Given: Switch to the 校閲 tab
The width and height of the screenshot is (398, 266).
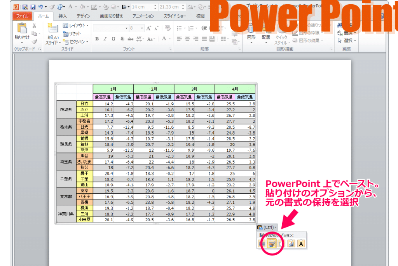Looking at the screenshot, I should coord(200,16).
